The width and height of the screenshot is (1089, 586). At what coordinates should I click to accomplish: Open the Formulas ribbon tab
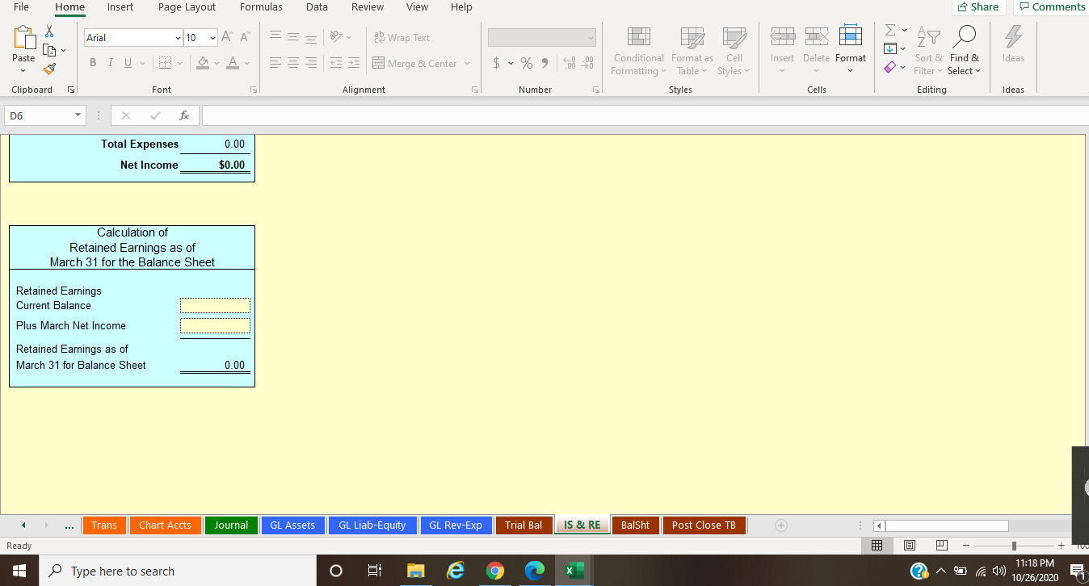(x=261, y=7)
